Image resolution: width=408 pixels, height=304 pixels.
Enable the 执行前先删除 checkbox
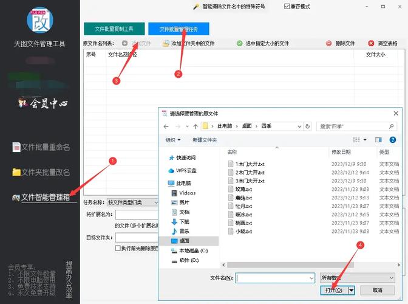[118, 248]
